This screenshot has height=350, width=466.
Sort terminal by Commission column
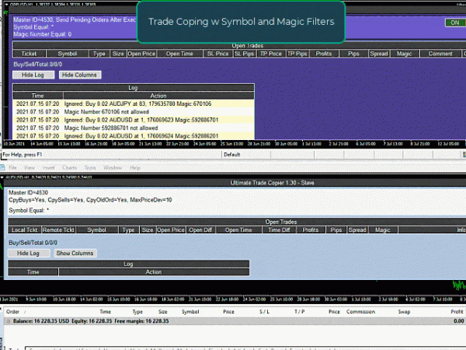[360, 311]
